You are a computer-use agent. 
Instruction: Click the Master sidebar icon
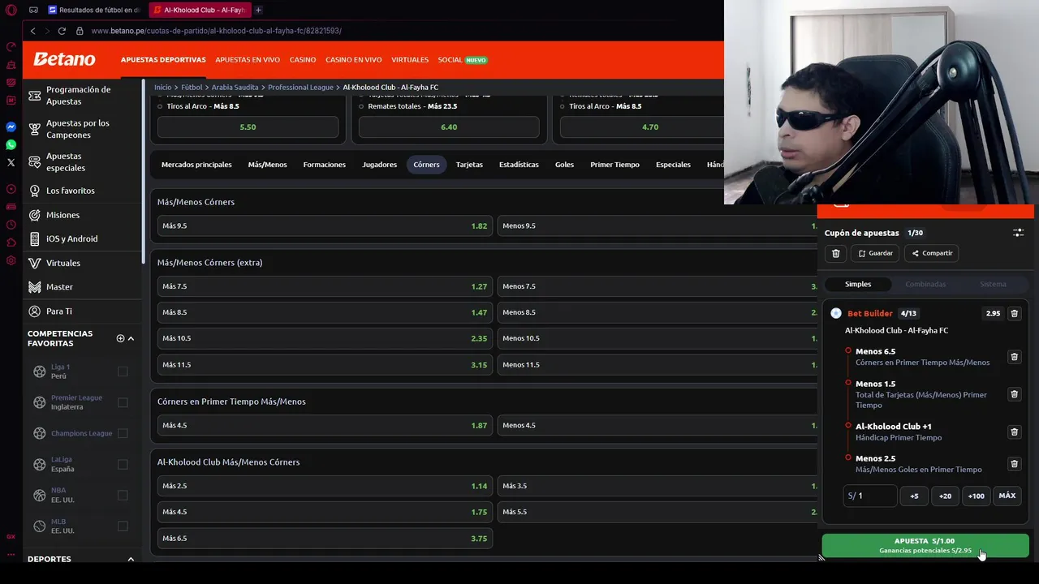coord(34,287)
